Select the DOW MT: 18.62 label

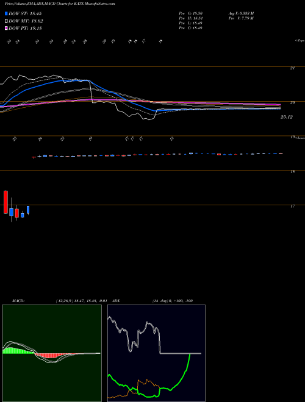tap(26, 21)
